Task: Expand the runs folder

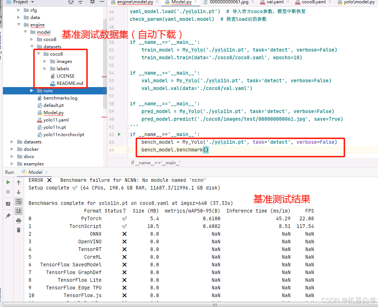Action: (x=32, y=90)
